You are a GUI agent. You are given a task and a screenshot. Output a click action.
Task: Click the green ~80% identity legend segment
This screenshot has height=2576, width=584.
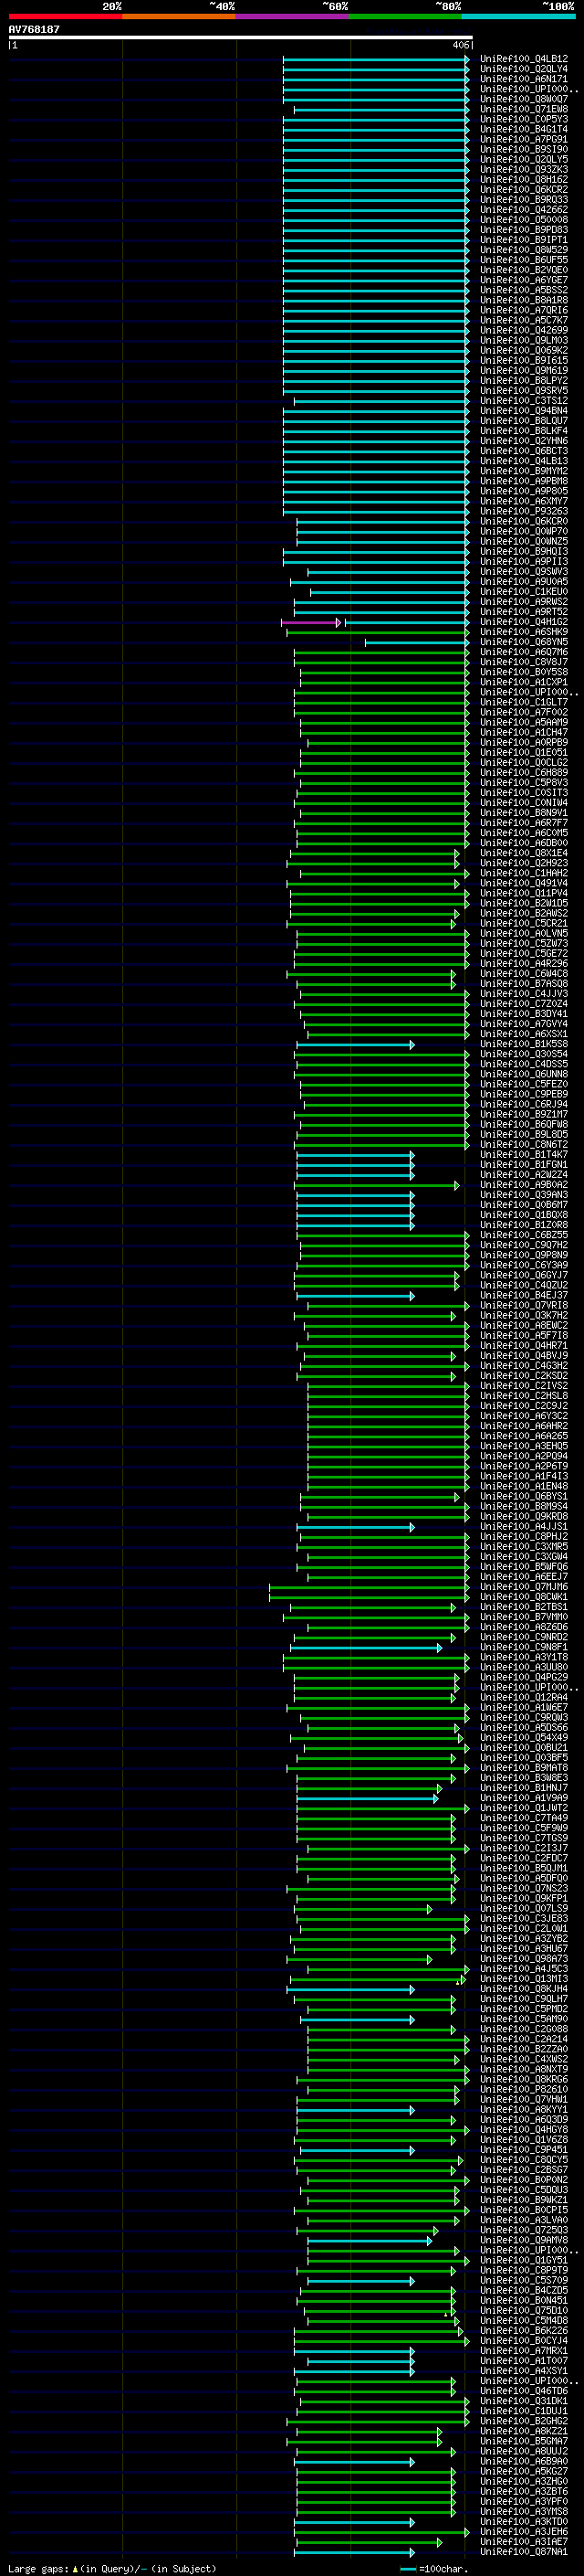[x=405, y=16]
